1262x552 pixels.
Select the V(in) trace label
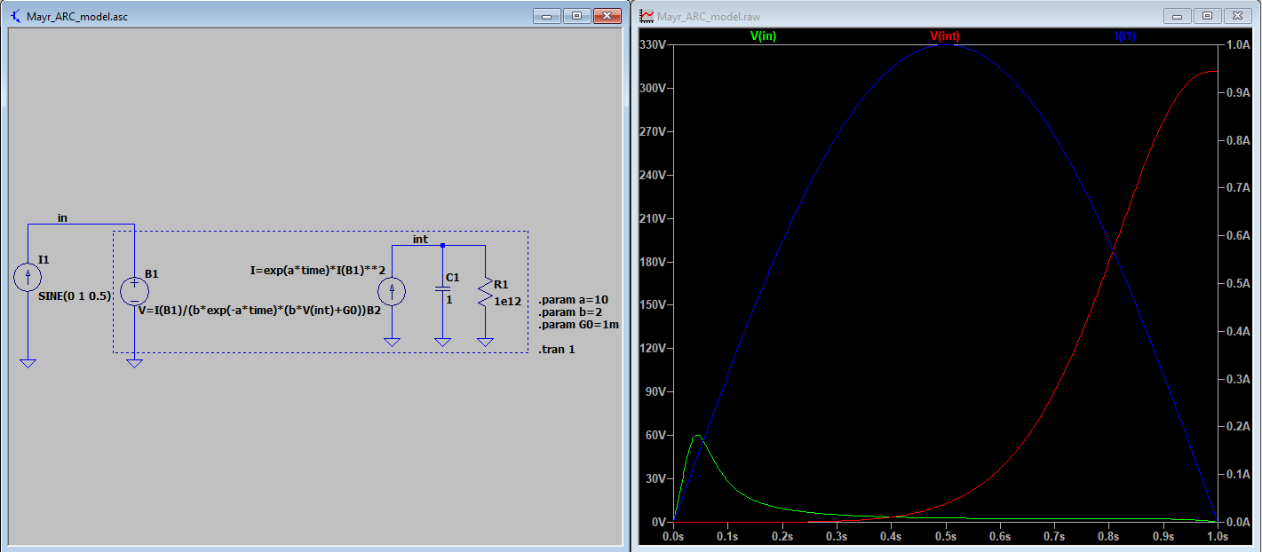coord(763,36)
